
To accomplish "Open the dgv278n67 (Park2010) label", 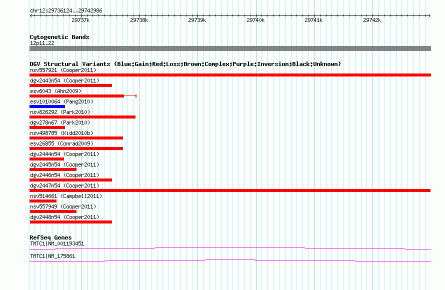I will [60, 122].
